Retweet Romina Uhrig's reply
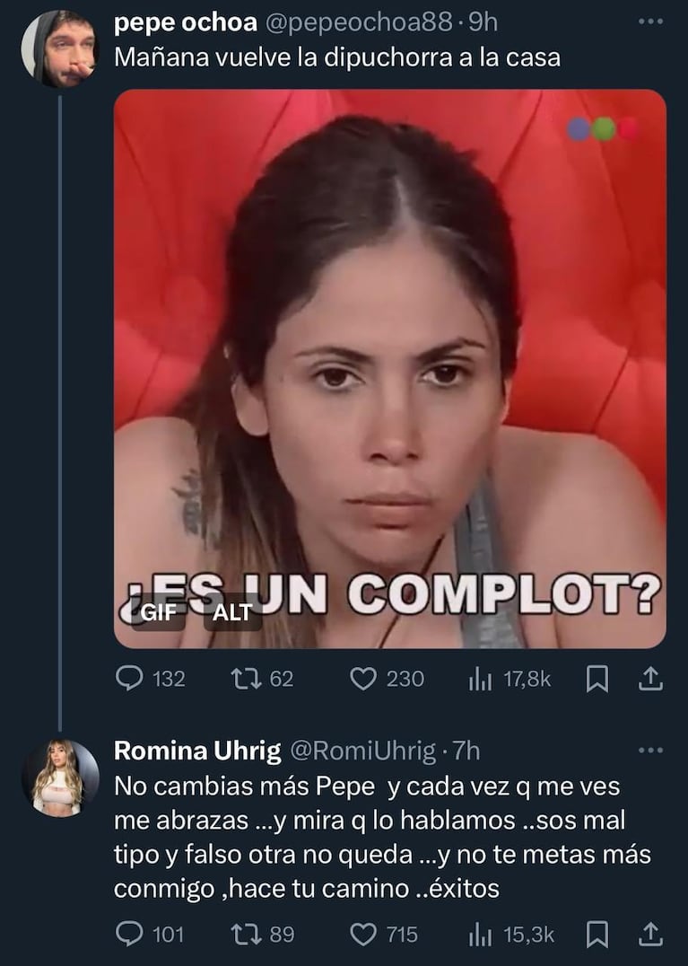 242,935
